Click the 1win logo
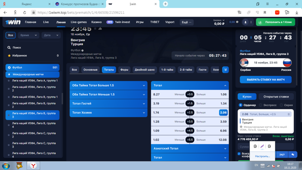The height and width of the screenshot is (170, 302). [x=13, y=22]
